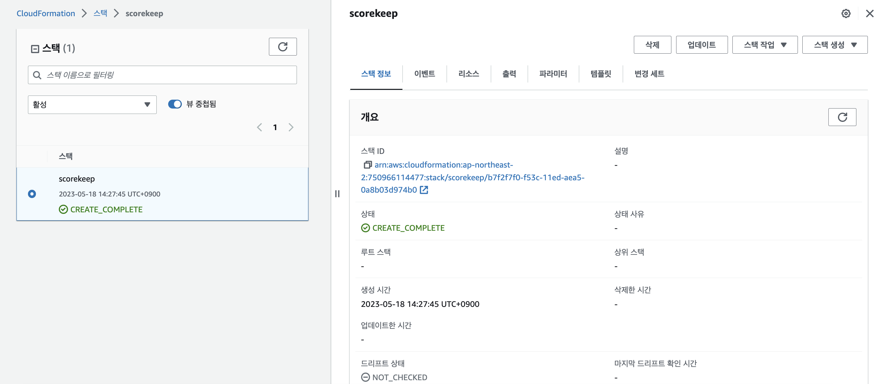The height and width of the screenshot is (384, 878).
Task: Go to next page of stacks
Action: [x=291, y=127]
